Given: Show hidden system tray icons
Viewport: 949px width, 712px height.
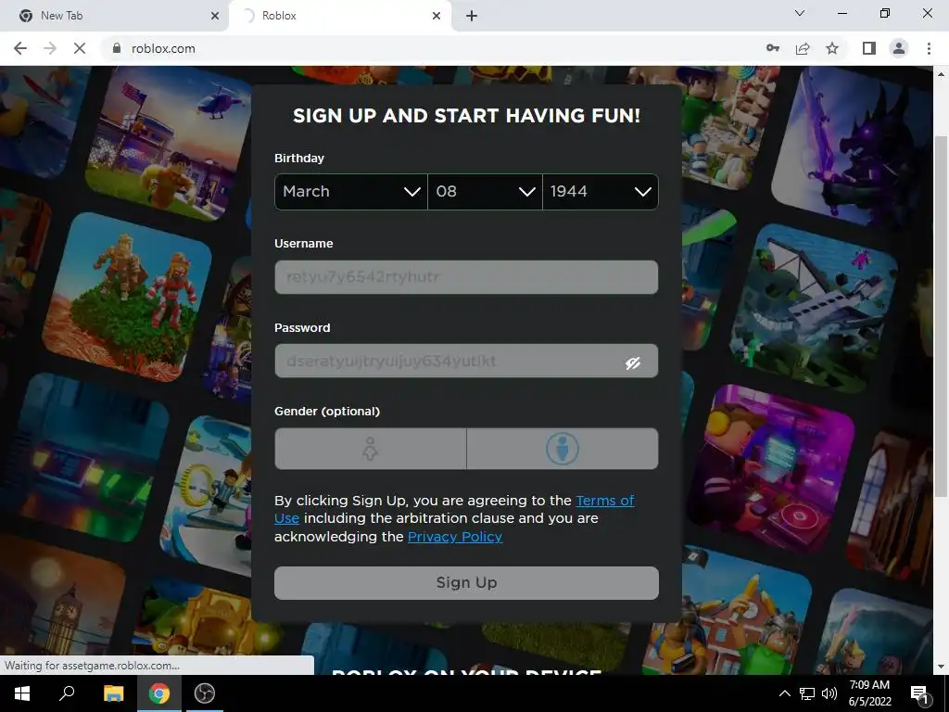Looking at the screenshot, I should [x=784, y=693].
